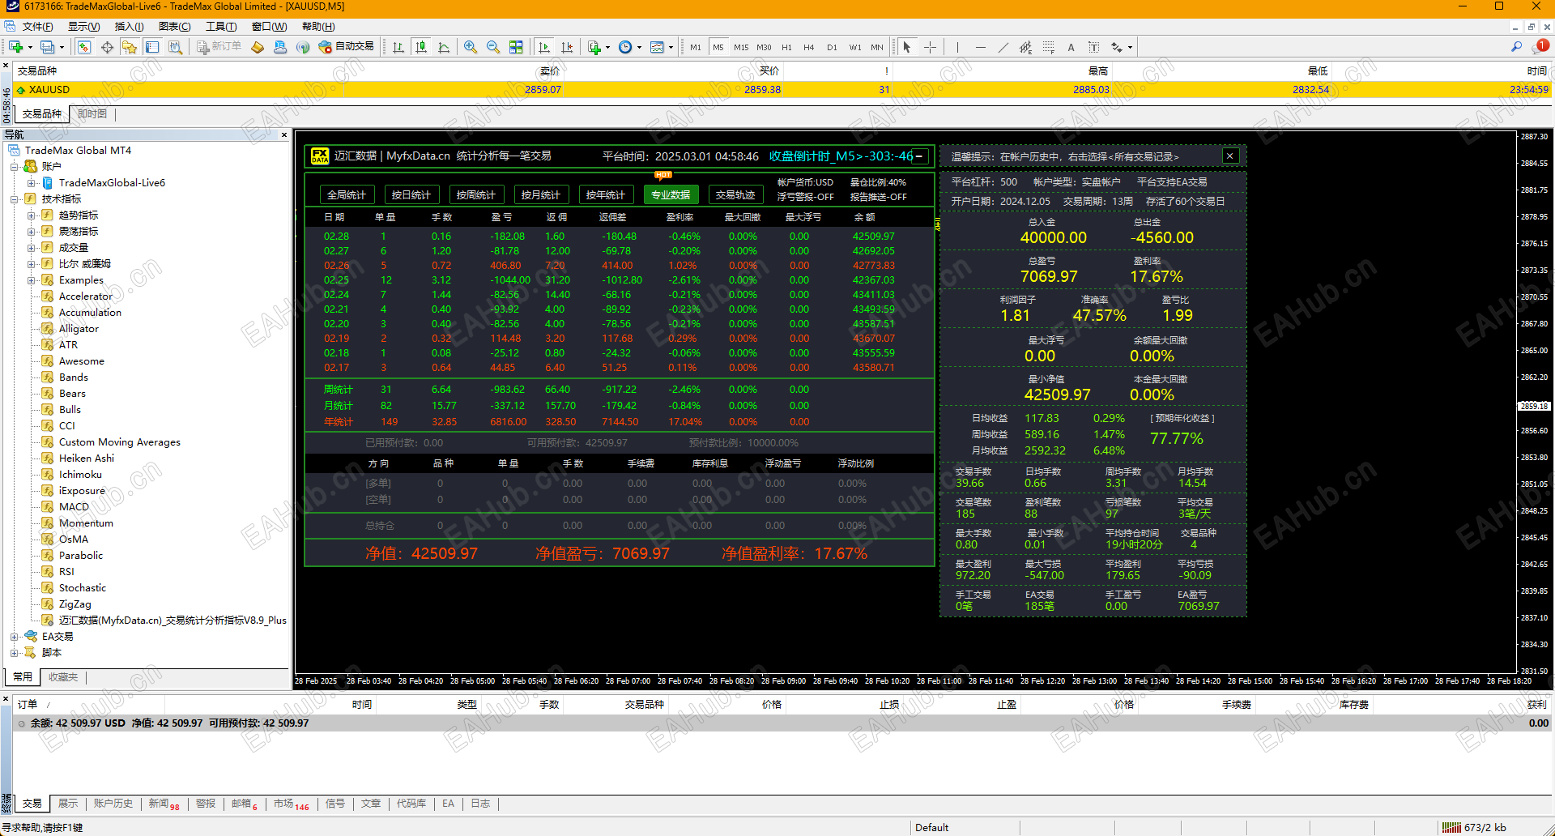1555x836 pixels.
Task: Open the 工具(T) menu
Action: [x=221, y=27]
